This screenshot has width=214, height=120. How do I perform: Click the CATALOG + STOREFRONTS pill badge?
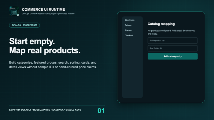click(x=24, y=25)
